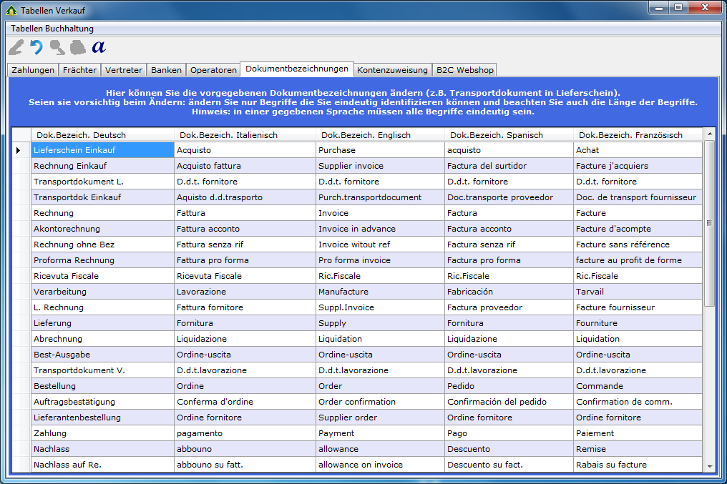Open the Banken tab
The width and height of the screenshot is (727, 484).
166,70
